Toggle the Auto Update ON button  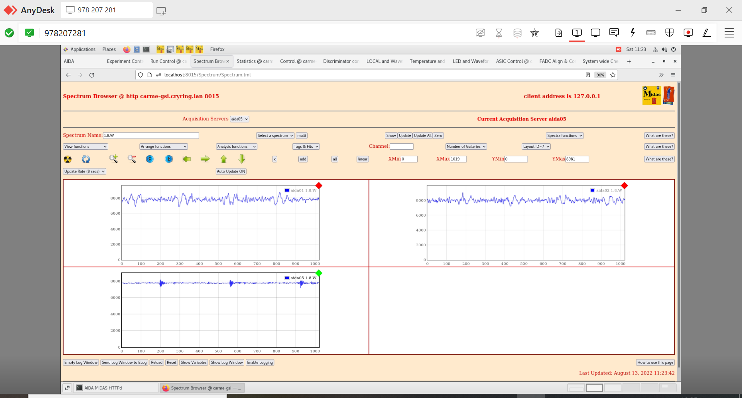coord(231,171)
